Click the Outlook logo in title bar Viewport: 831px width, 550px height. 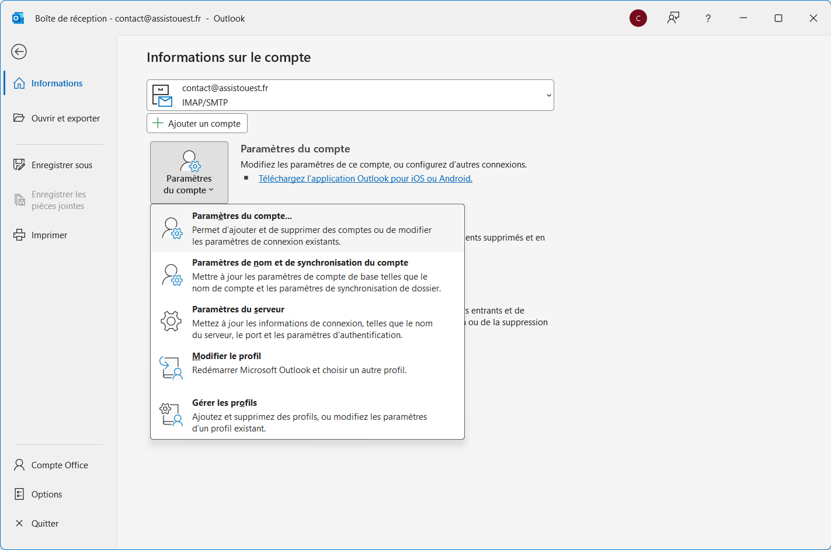click(18, 18)
